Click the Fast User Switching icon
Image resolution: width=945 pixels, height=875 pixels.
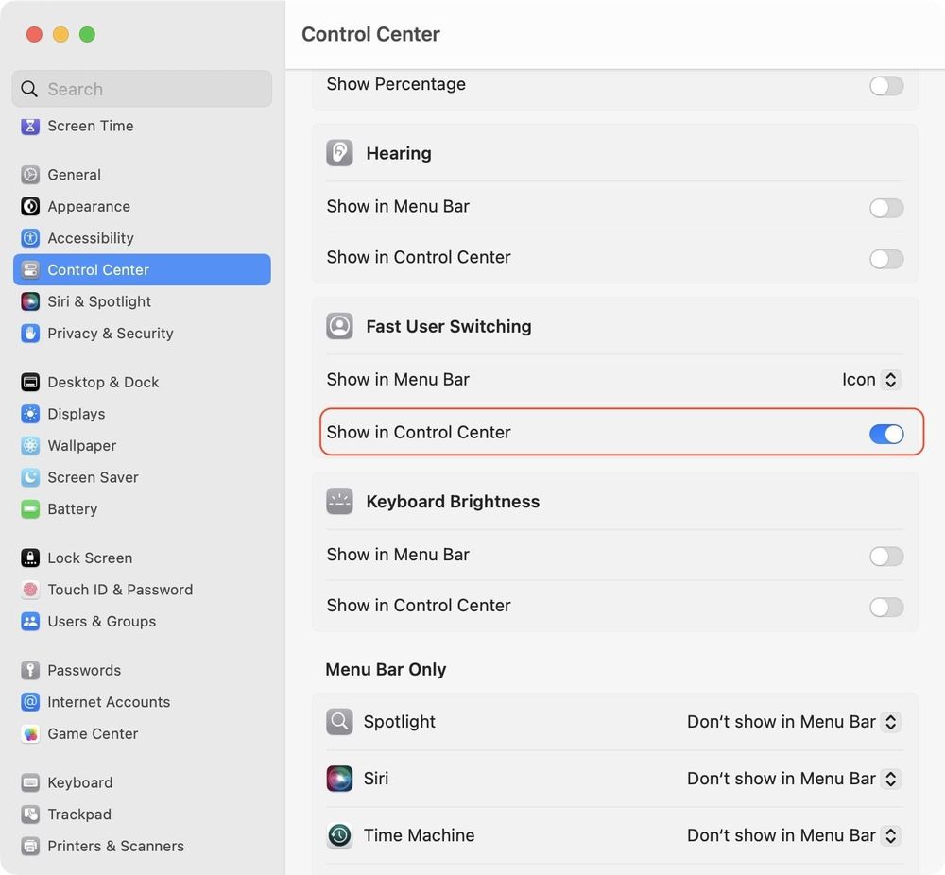339,325
